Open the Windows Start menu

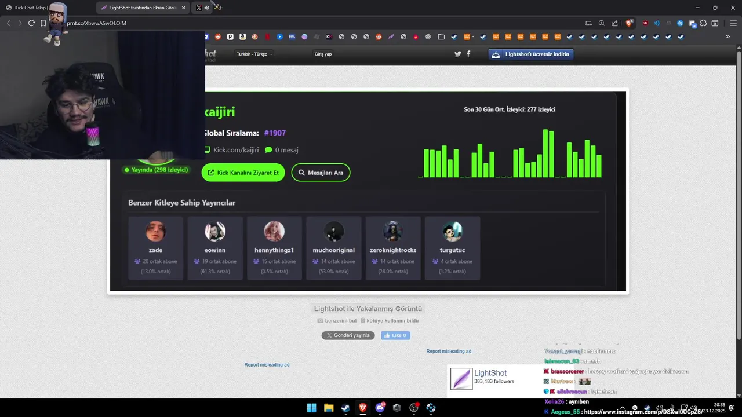(311, 408)
